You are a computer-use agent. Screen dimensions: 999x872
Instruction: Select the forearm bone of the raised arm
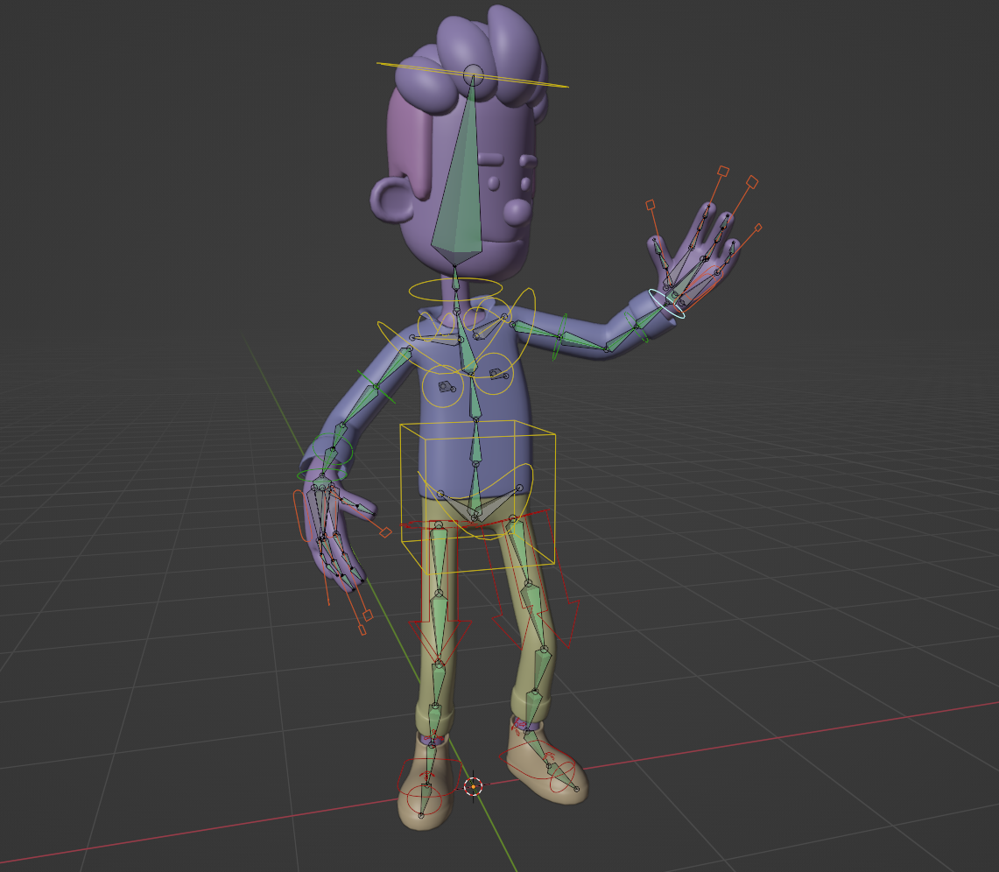pyautogui.click(x=623, y=337)
